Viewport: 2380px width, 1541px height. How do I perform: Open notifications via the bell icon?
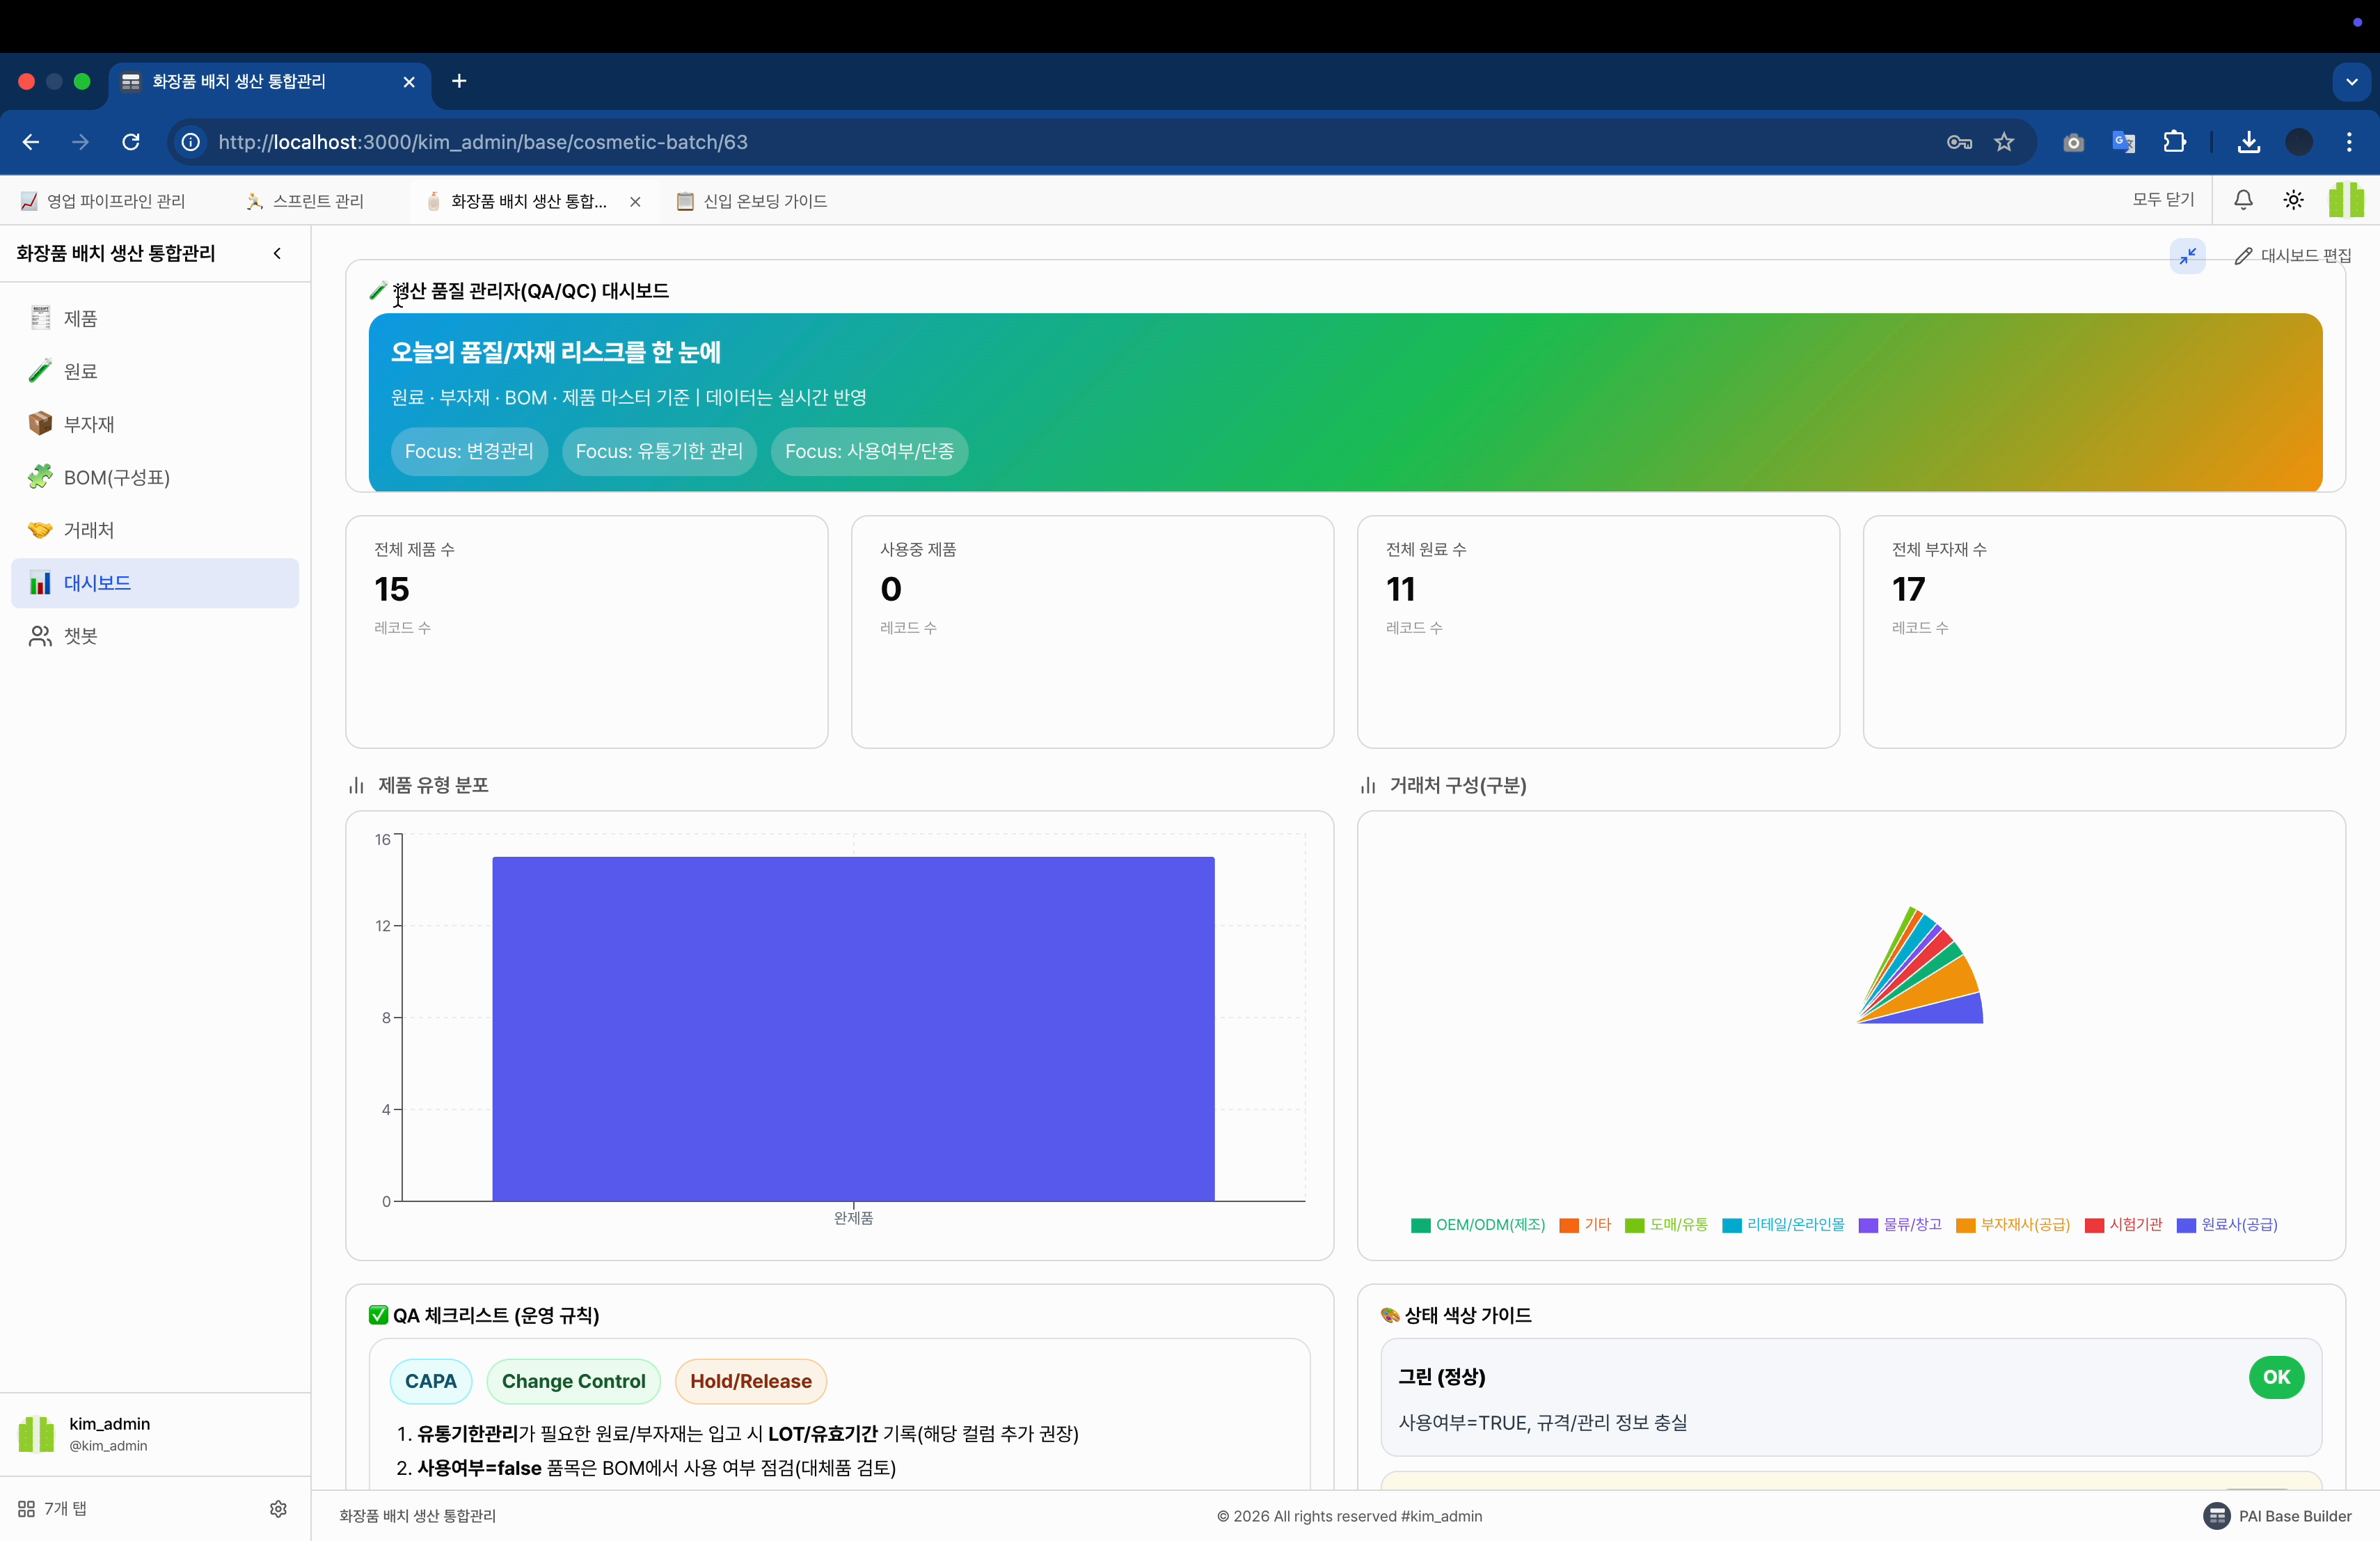pos(2243,200)
